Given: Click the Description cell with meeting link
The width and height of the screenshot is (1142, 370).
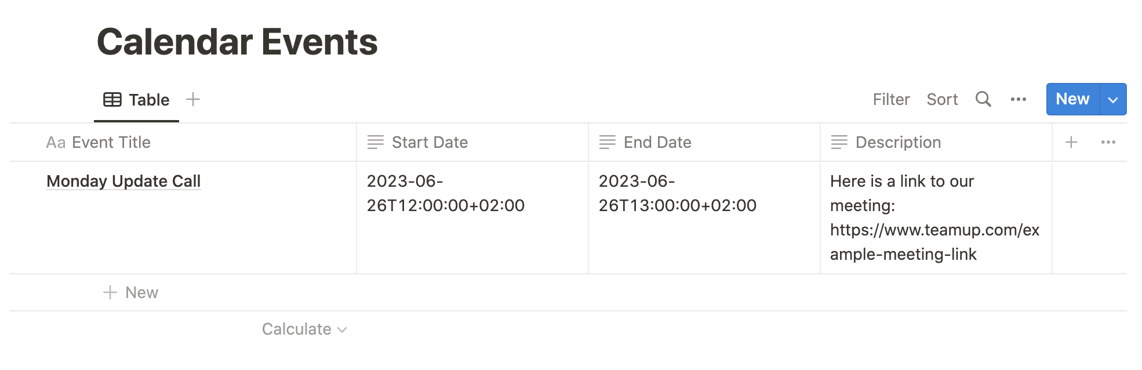Looking at the screenshot, I should [x=935, y=217].
